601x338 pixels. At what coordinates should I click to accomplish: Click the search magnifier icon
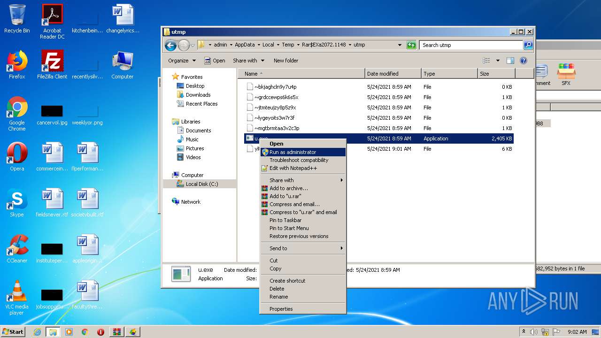(528, 45)
